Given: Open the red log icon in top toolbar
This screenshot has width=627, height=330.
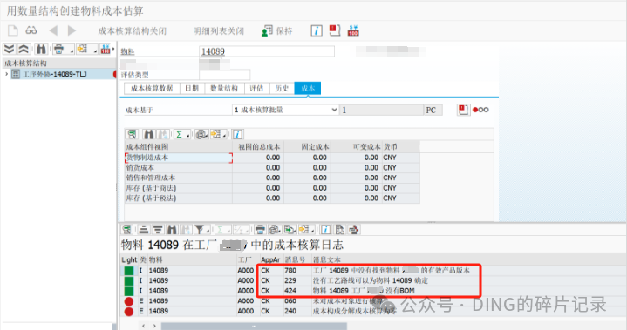Looking at the screenshot, I should pos(334,30).
